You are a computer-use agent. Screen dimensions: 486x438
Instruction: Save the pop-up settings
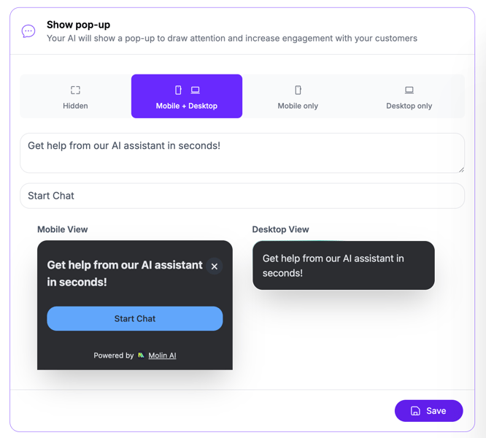coord(428,411)
